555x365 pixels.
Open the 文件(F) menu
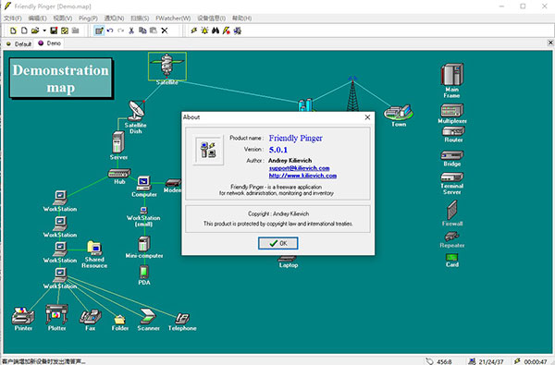click(x=13, y=18)
